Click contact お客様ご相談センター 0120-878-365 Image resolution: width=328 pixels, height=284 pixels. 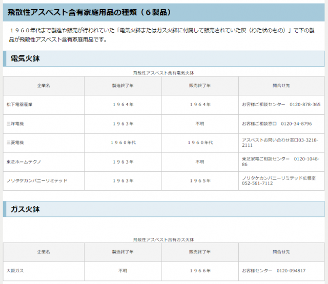pyautogui.click(x=281, y=105)
